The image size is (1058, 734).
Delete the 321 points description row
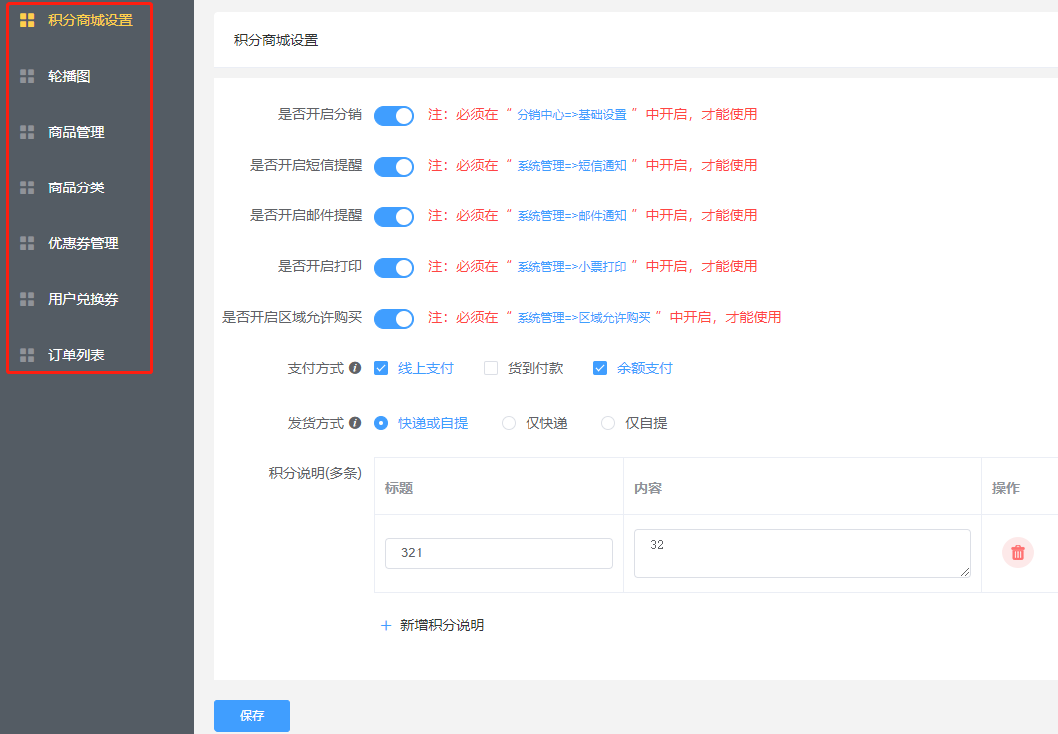1017,552
